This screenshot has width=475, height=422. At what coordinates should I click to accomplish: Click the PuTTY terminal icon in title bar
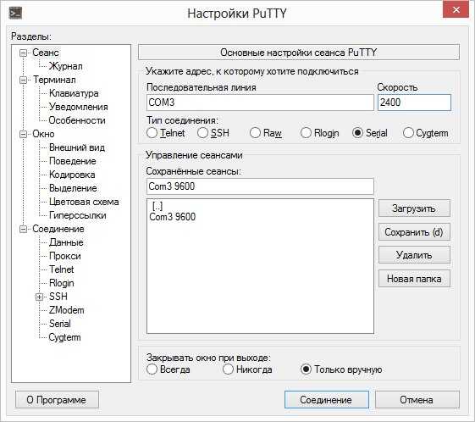click(15, 13)
